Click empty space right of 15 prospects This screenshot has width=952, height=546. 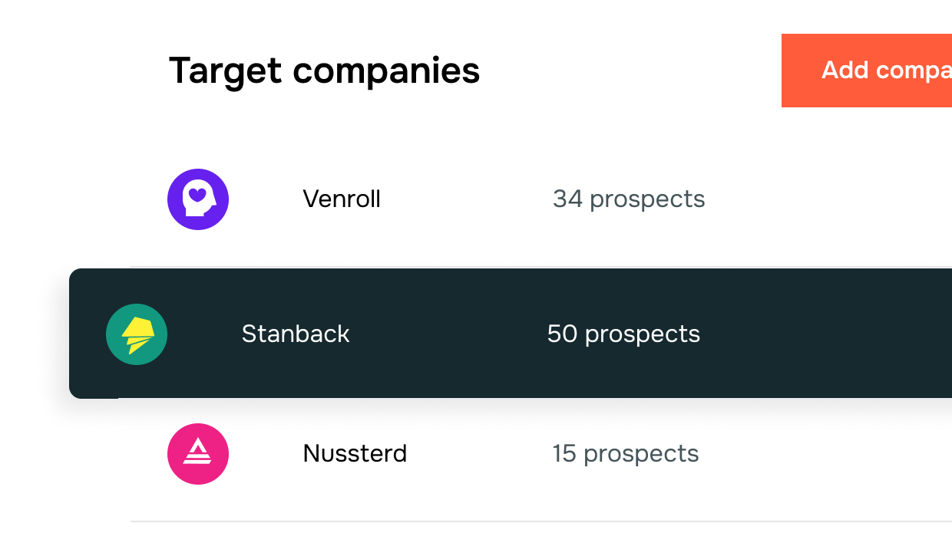[x=826, y=454]
